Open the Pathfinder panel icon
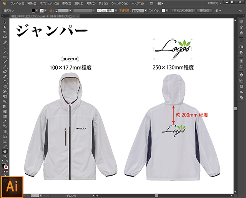This screenshot has height=198, width=246. 241,98
